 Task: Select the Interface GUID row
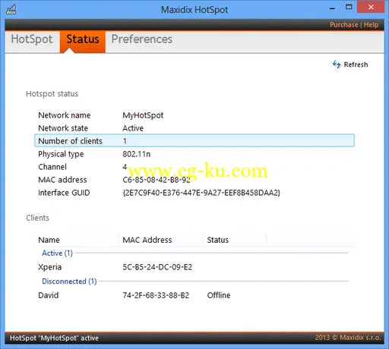(x=194, y=193)
